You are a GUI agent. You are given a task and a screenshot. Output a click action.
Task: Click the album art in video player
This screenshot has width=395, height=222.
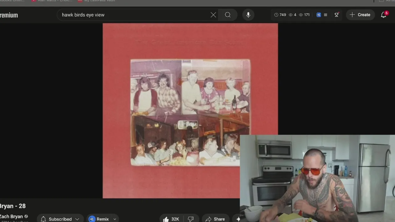pyautogui.click(x=190, y=110)
